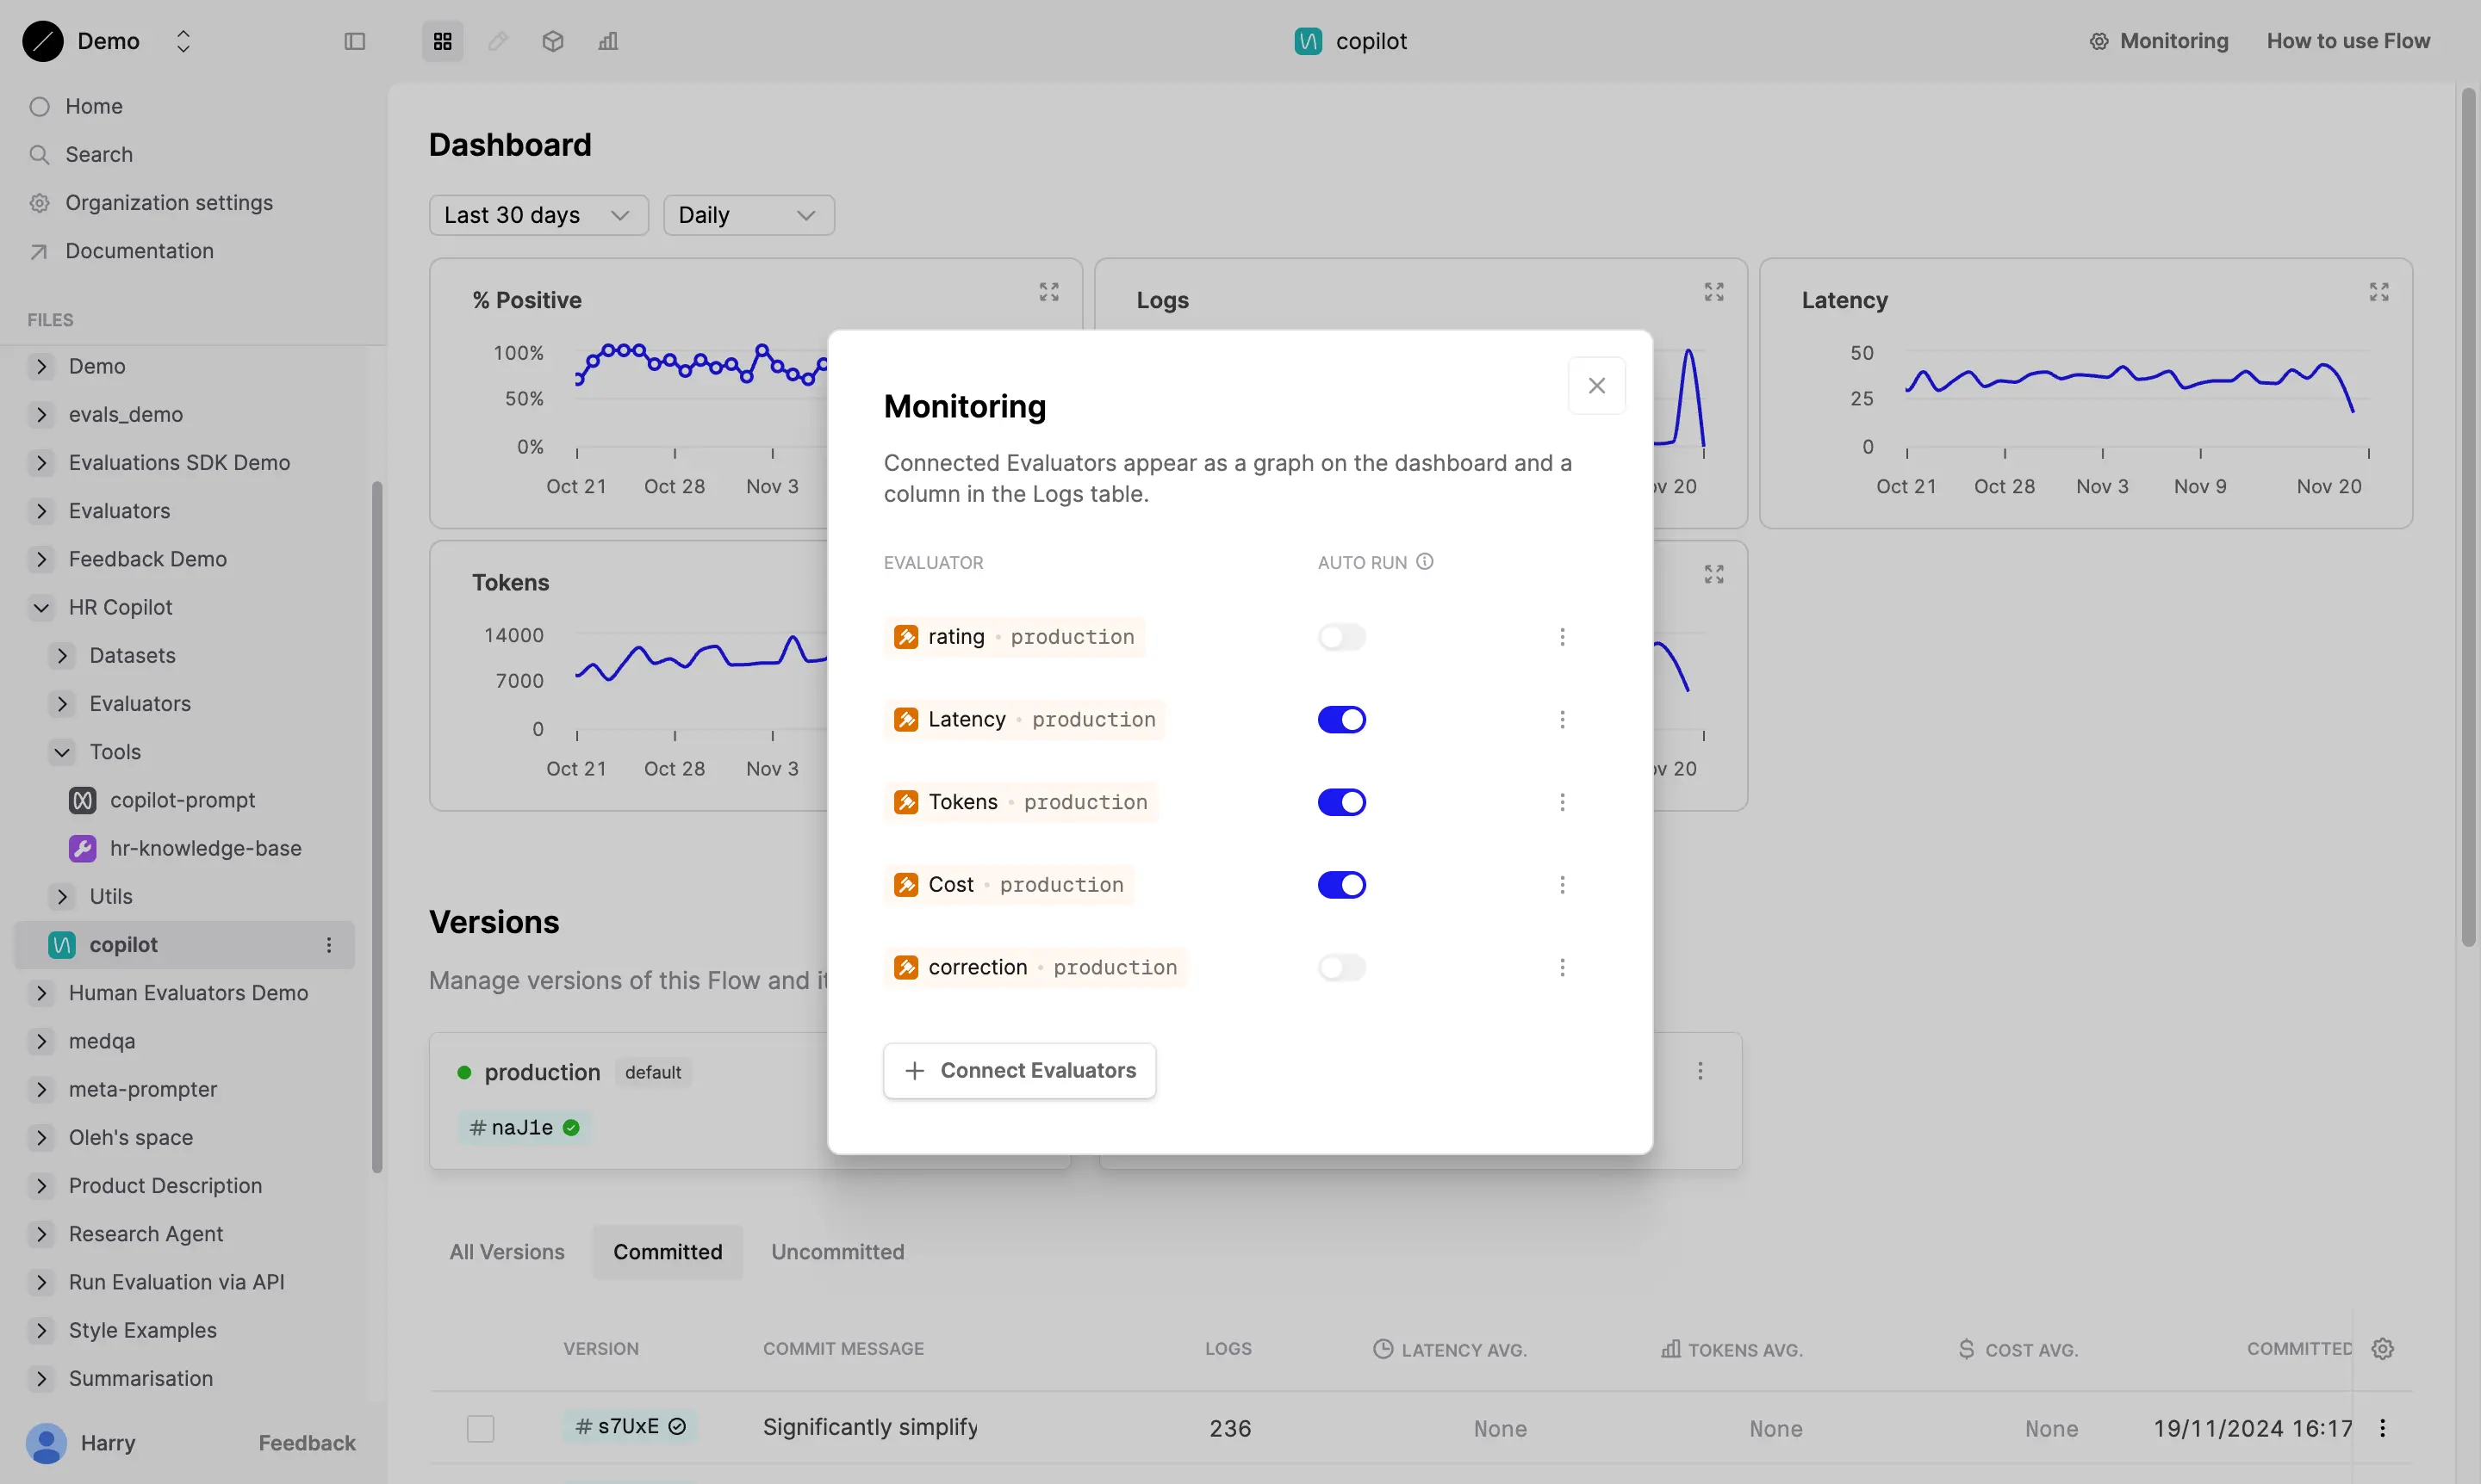2481x1484 pixels.
Task: Expand the Logs panel to fullscreen
Action: click(1713, 291)
